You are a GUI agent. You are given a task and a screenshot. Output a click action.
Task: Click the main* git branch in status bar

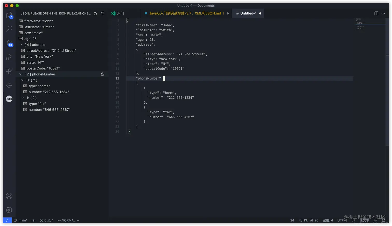click(x=21, y=220)
